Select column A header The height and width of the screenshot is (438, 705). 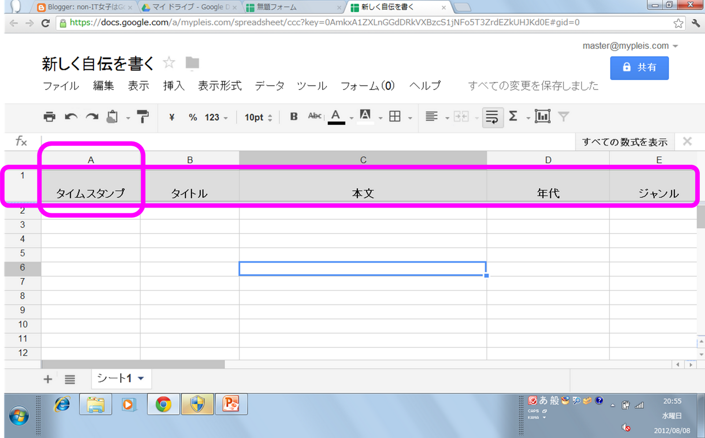(91, 160)
